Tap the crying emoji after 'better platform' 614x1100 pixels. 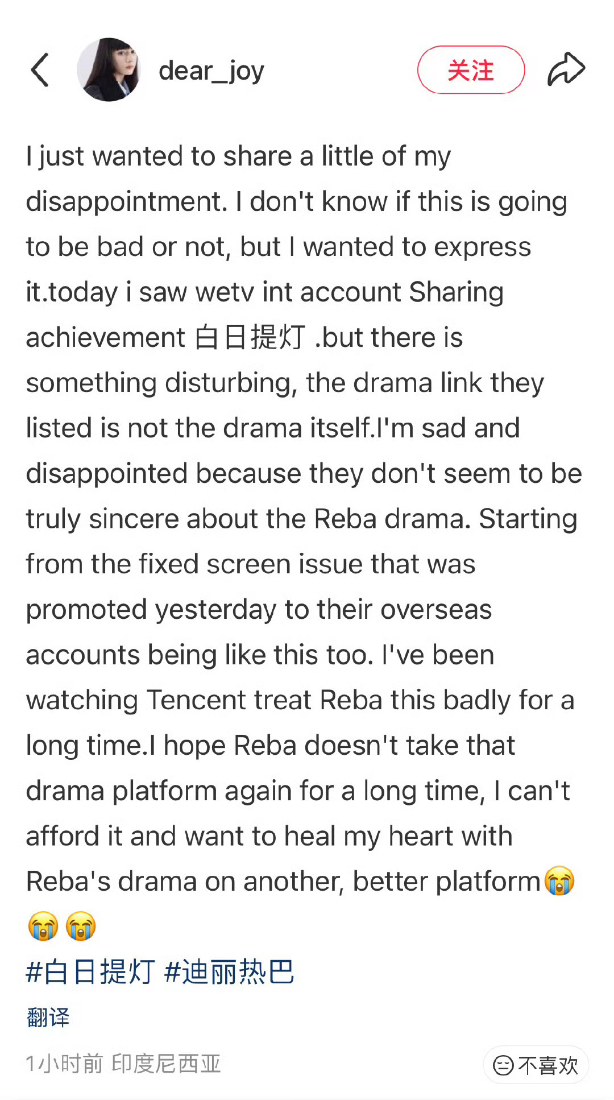point(559,881)
